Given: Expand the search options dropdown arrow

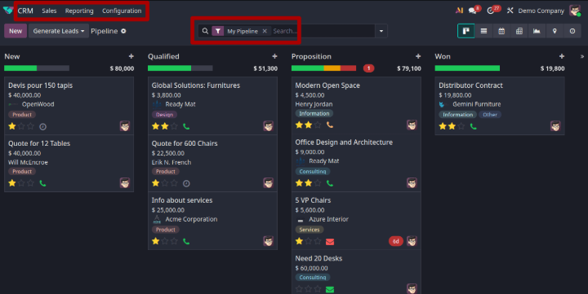Looking at the screenshot, I should pos(381,31).
